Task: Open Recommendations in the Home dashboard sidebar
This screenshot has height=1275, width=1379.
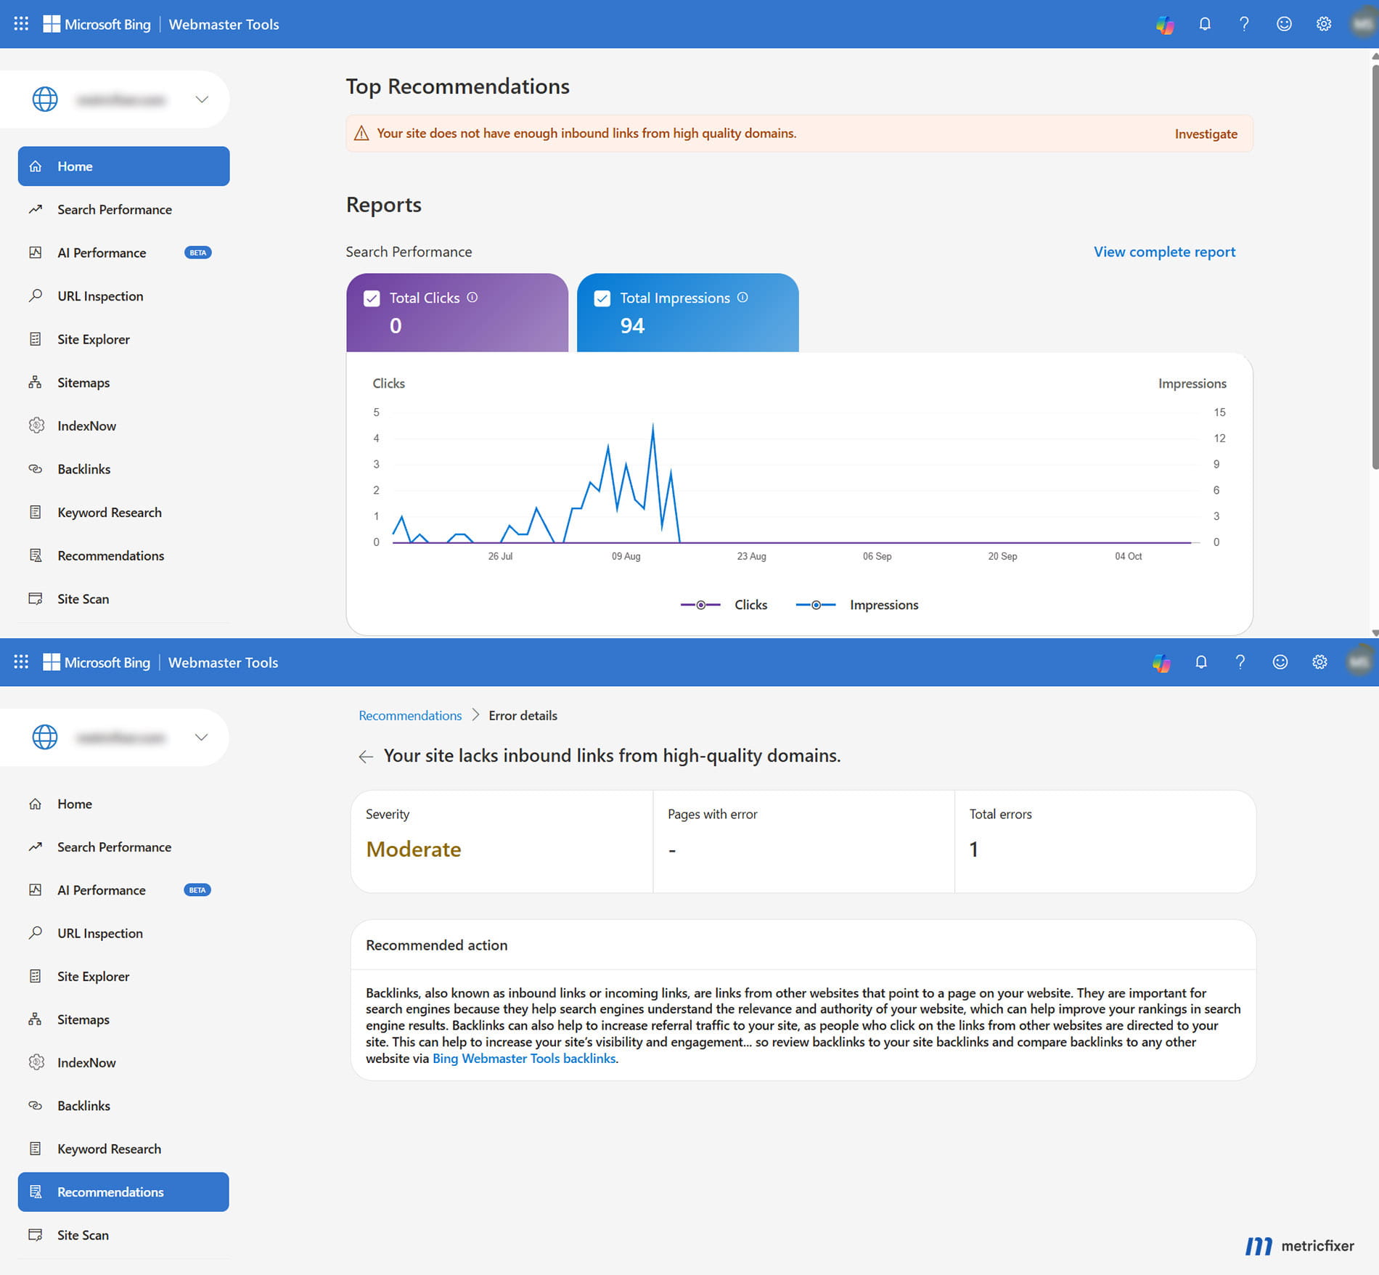Action: point(123,555)
